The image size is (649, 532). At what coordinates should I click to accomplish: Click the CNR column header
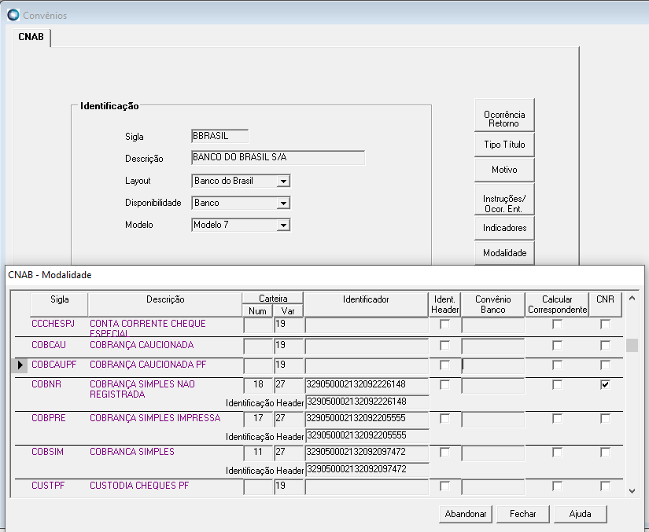[x=605, y=304]
